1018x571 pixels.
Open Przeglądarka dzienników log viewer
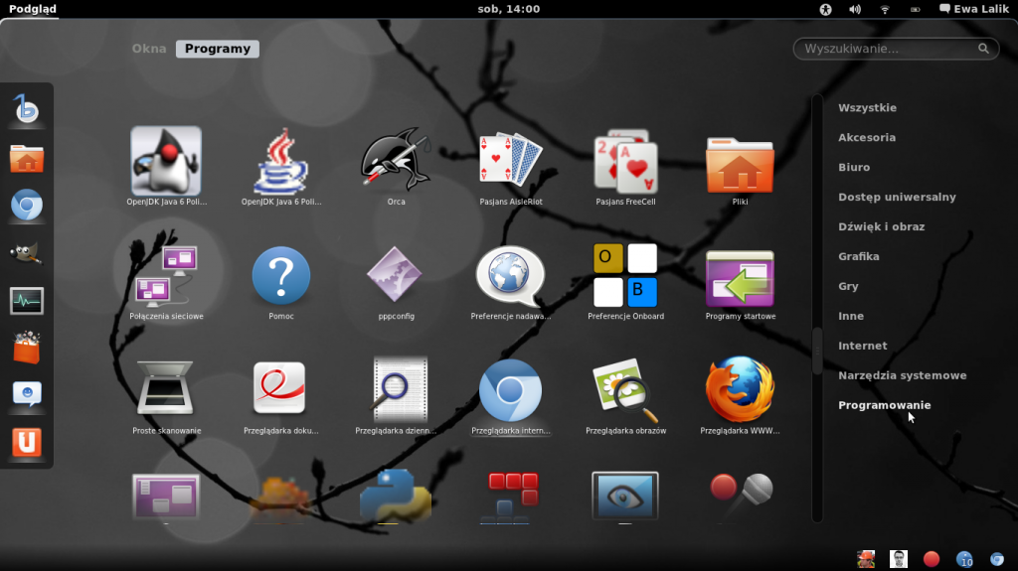coord(398,389)
